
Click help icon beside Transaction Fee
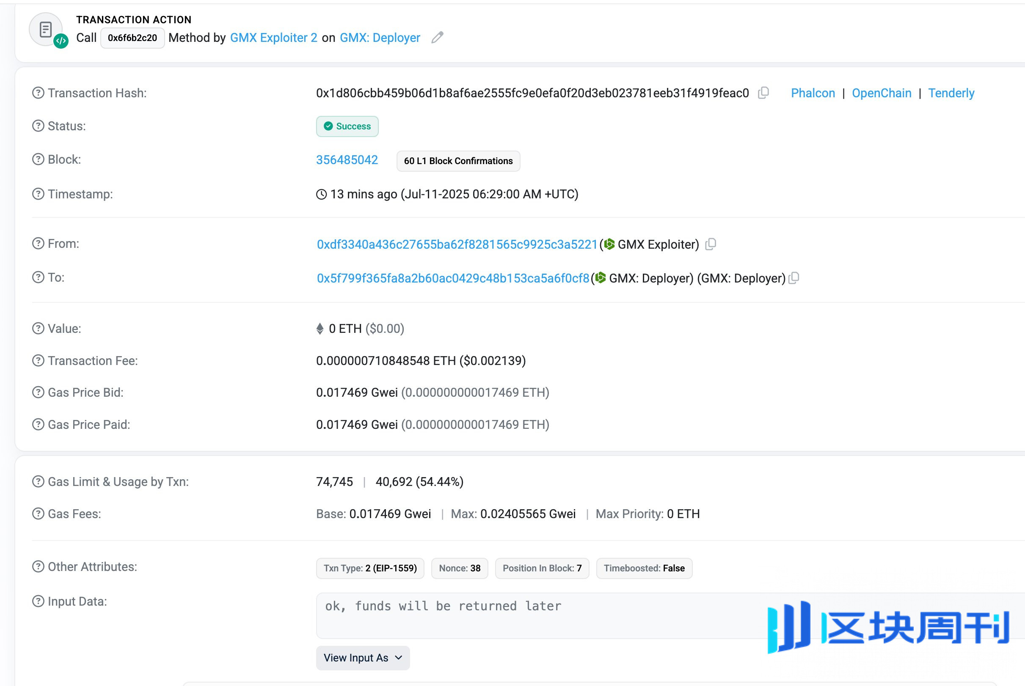point(38,360)
